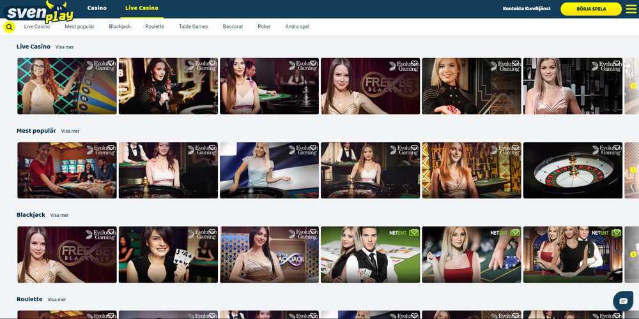Click heart on the Finnish flag roulette tile
Screen dimensions: 639x319
coord(313,148)
